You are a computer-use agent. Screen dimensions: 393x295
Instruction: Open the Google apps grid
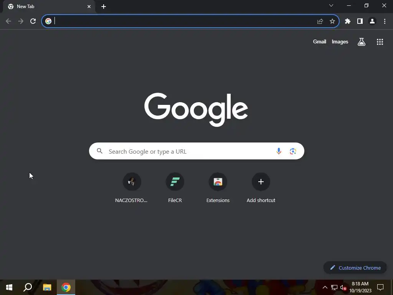pos(380,41)
